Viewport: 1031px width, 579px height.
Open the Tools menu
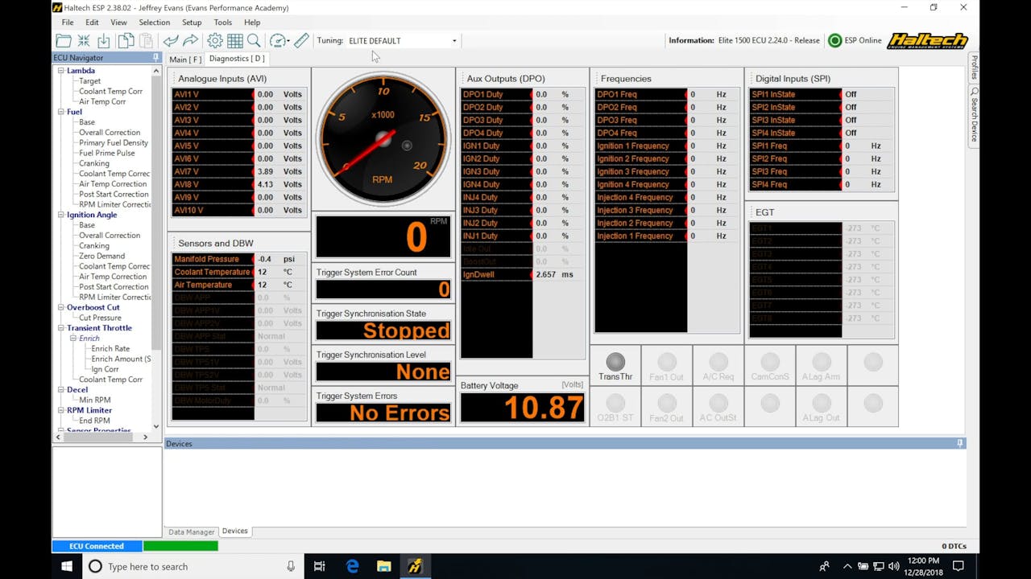222,23
